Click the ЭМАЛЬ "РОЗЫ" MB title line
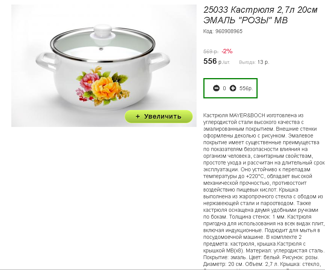This screenshot has height=270, width=325. pyautogui.click(x=246, y=20)
